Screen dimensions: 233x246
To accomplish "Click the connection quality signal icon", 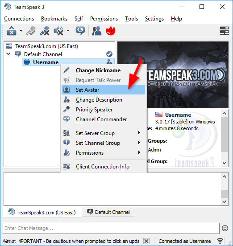I will (x=220, y=241).
